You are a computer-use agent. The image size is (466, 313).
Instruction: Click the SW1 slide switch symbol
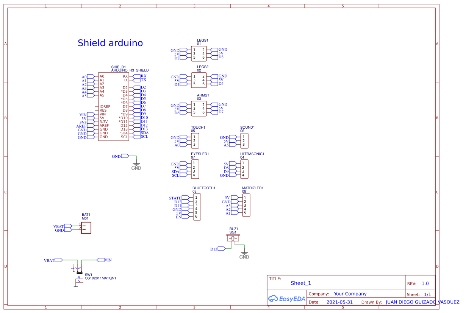[79, 273]
